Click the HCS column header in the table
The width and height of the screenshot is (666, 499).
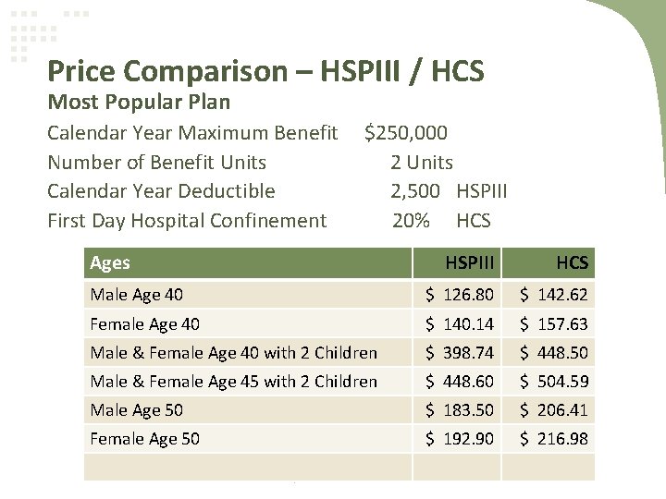point(572,263)
